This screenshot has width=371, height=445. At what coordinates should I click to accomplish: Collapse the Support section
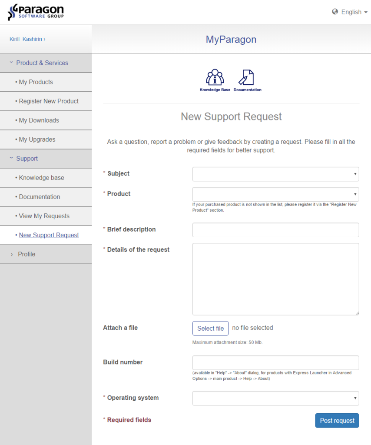click(x=27, y=158)
